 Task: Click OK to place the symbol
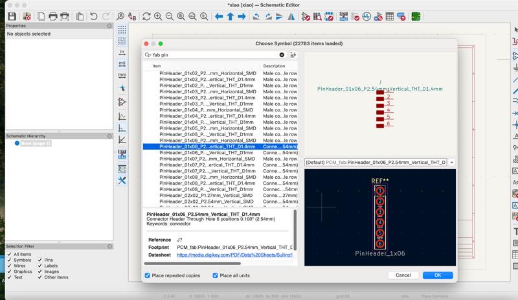[438, 275]
